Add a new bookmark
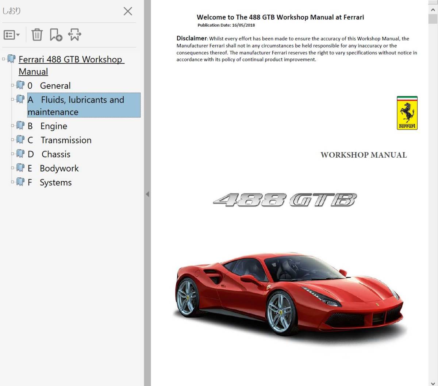Screen dimensions: 438x386 click(56, 35)
